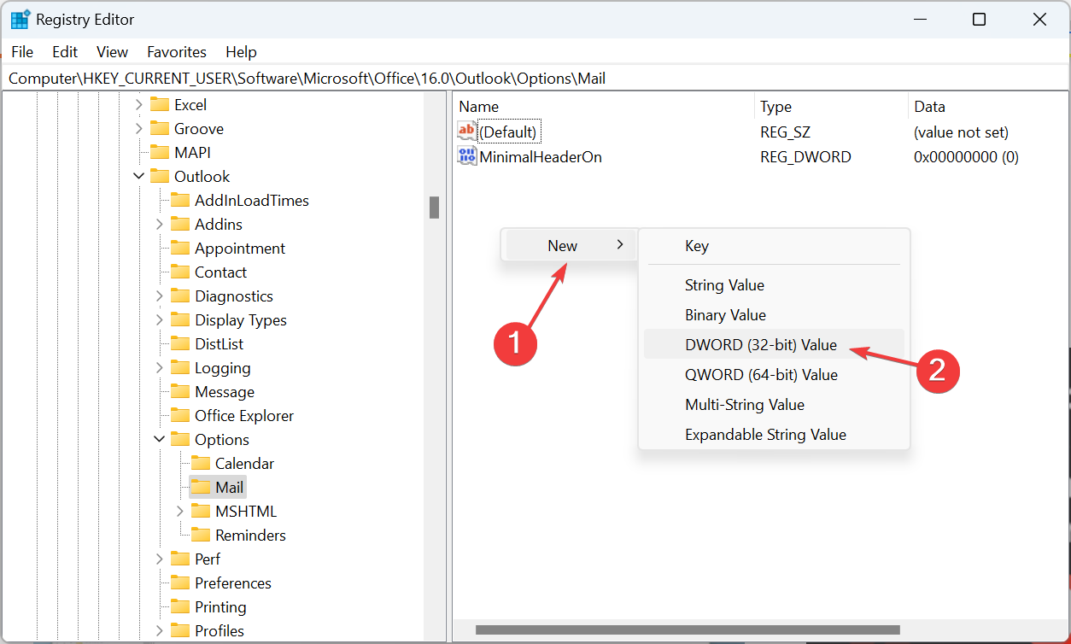Click the Excel folder icon
Image resolution: width=1071 pixels, height=644 pixels.
160,105
